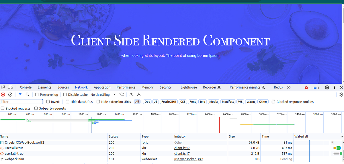Switch to the Console tab
344x164 pixels.
pos(26,87)
